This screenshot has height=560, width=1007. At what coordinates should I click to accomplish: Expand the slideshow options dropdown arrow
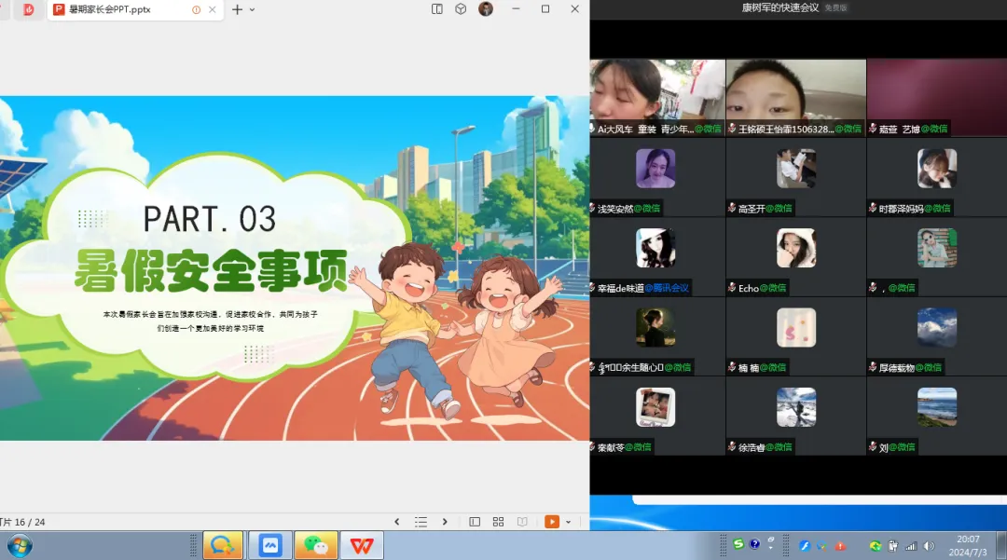click(568, 522)
